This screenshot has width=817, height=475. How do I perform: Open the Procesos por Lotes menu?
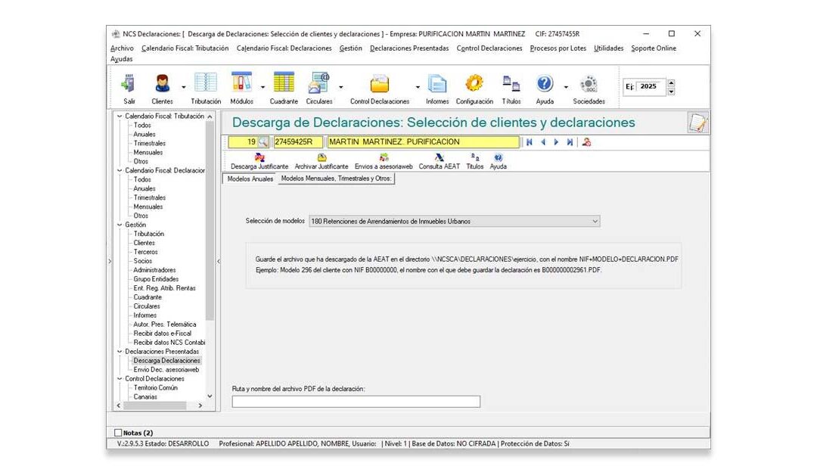[x=558, y=48]
